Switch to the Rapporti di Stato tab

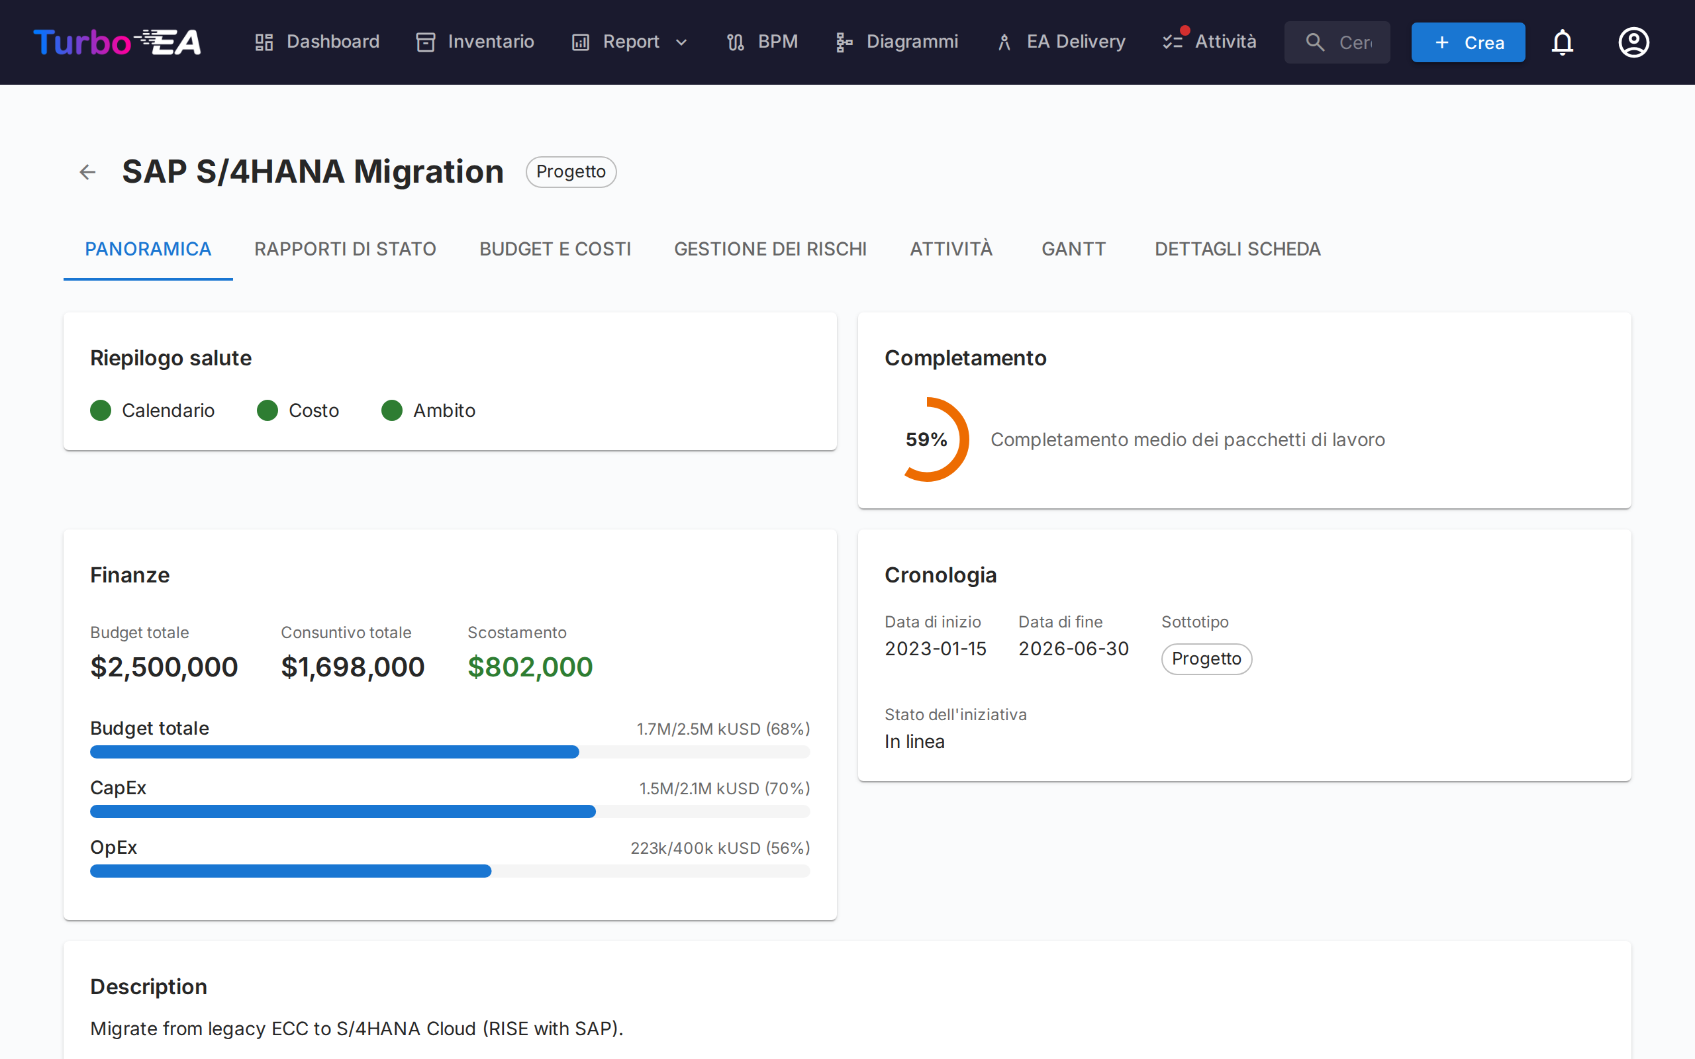[344, 249]
